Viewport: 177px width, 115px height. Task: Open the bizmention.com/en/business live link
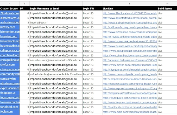[x=130, y=32]
